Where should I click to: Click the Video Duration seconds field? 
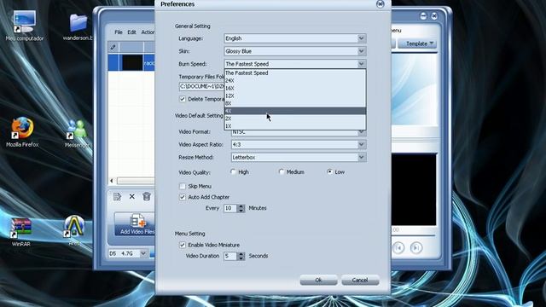click(230, 256)
